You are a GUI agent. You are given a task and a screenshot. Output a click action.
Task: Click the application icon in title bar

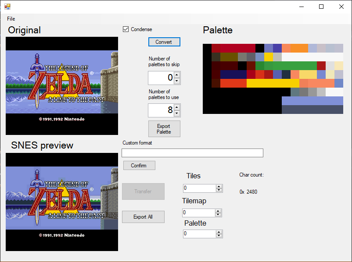click(x=7, y=7)
